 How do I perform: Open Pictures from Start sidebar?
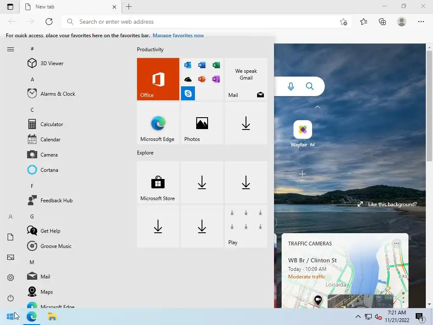point(11,257)
